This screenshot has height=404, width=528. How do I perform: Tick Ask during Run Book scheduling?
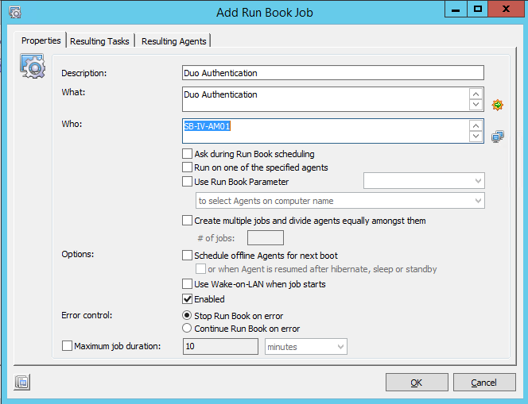[x=187, y=154]
